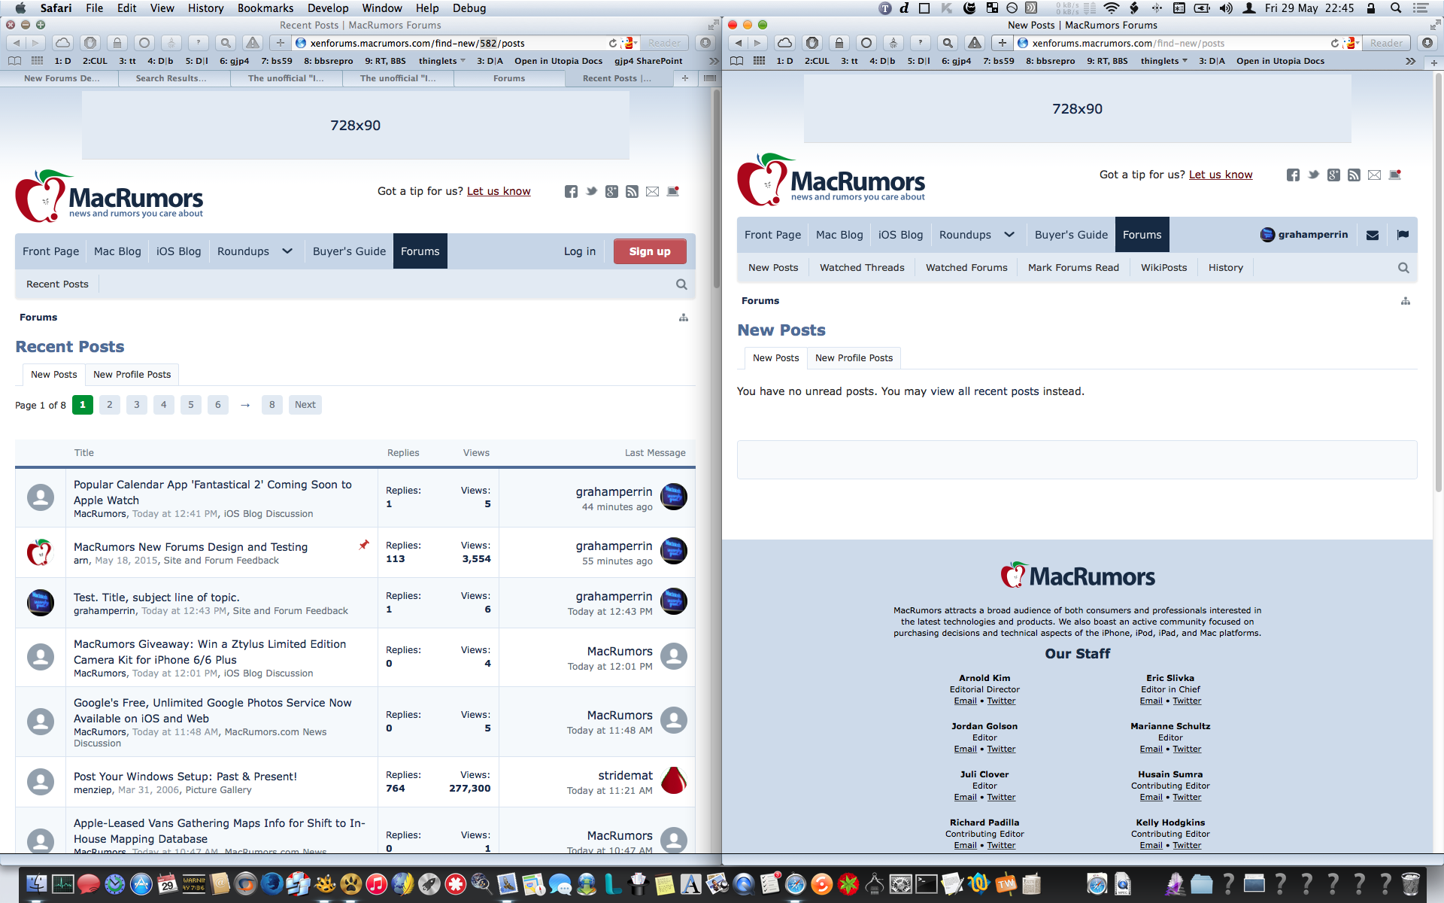Viewport: 1444px width, 903px height.
Task: Open RSS feed icon in left window
Action: tap(632, 192)
